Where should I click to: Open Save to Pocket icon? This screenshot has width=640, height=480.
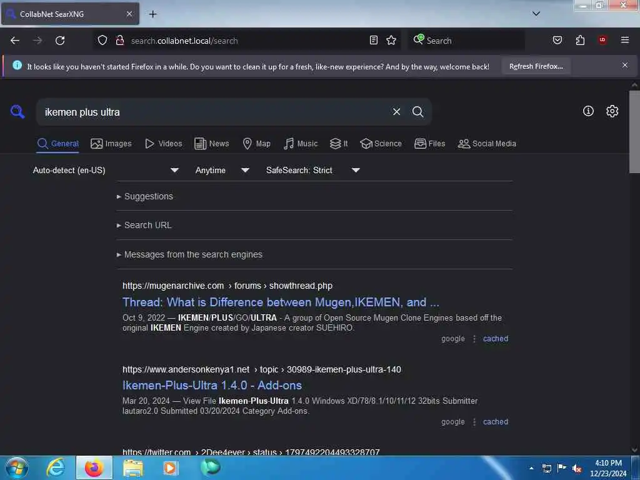pyautogui.click(x=557, y=40)
